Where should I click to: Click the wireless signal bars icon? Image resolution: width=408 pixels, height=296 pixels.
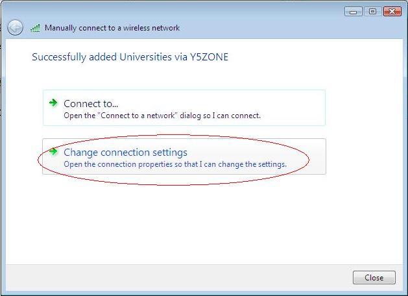(35, 28)
